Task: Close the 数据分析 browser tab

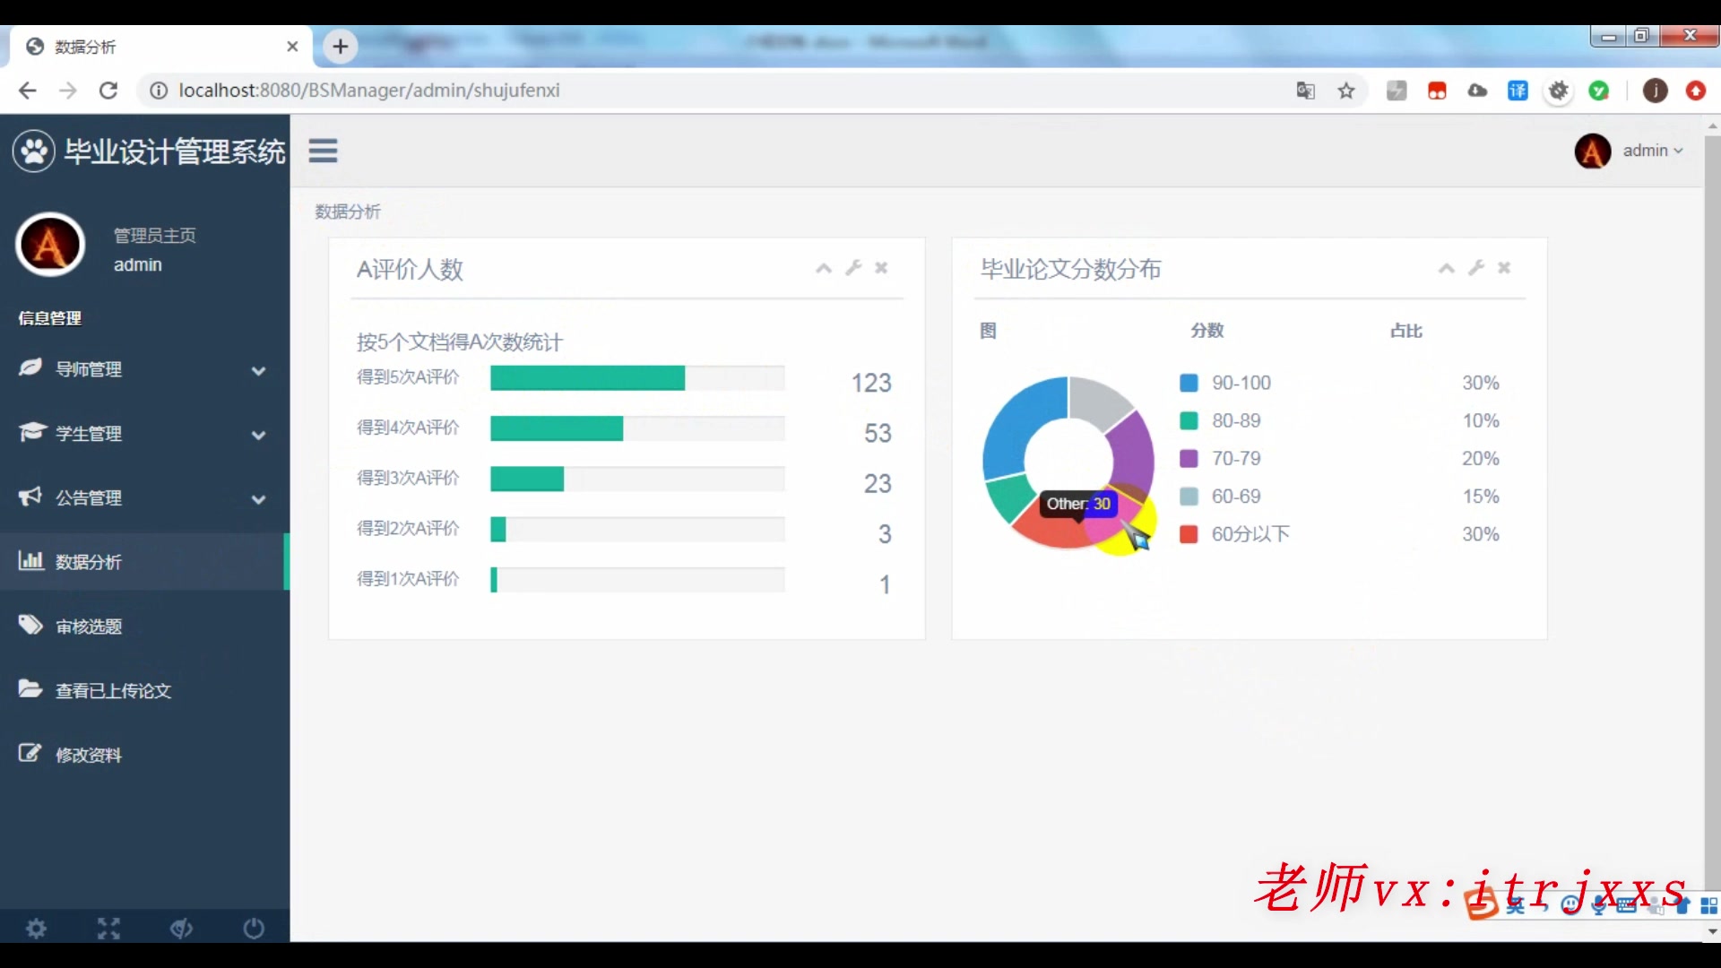Action: [292, 47]
